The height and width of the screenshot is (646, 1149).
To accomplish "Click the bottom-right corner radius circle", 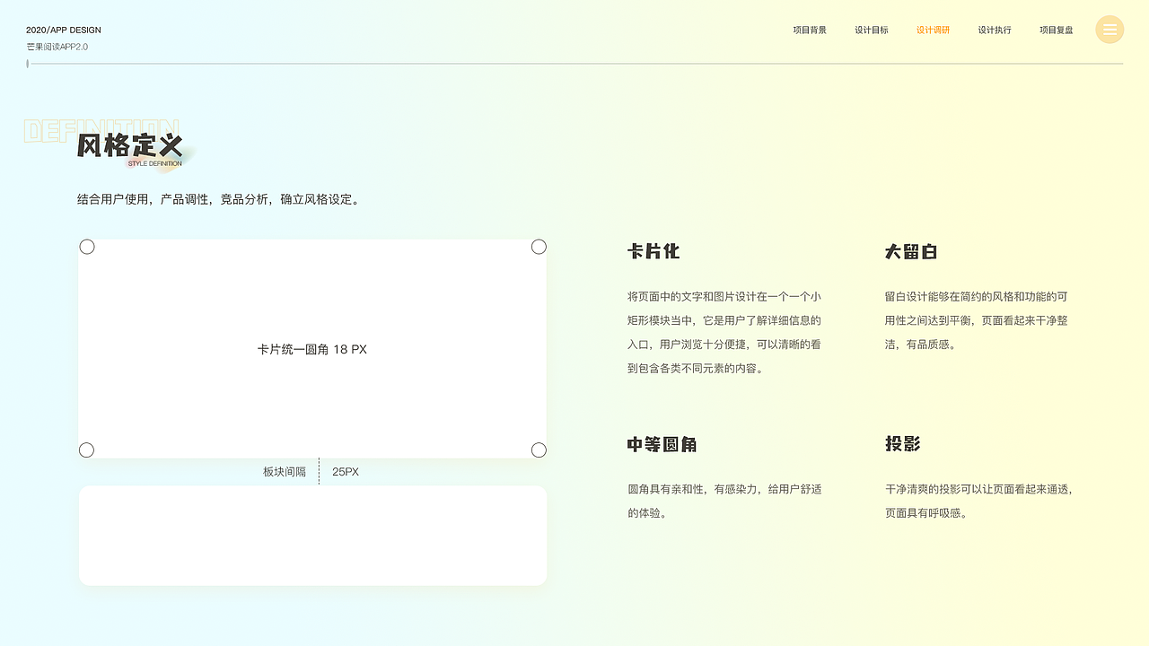I will tap(539, 450).
